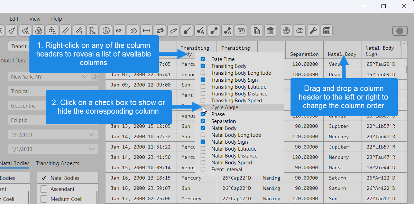Click the globe icon in toolbar
The image size is (414, 204).
coord(286,31)
